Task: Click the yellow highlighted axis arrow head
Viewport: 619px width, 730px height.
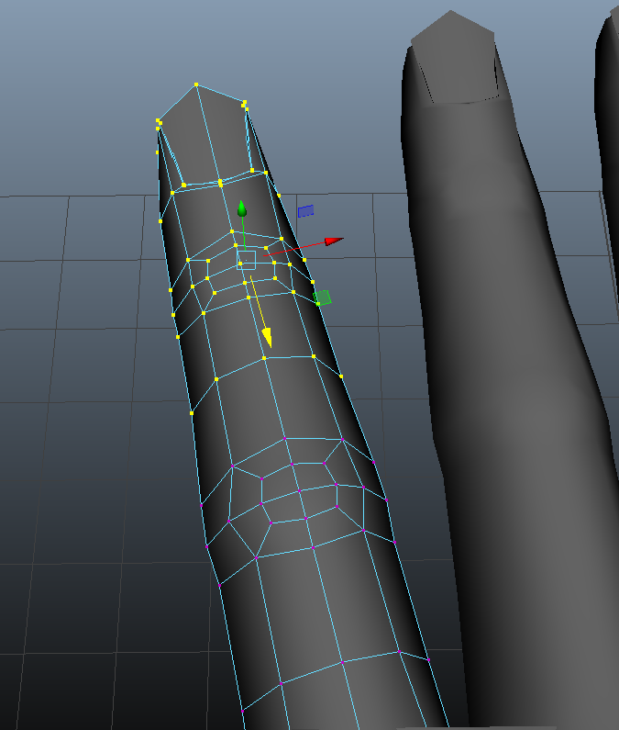Action: click(266, 338)
